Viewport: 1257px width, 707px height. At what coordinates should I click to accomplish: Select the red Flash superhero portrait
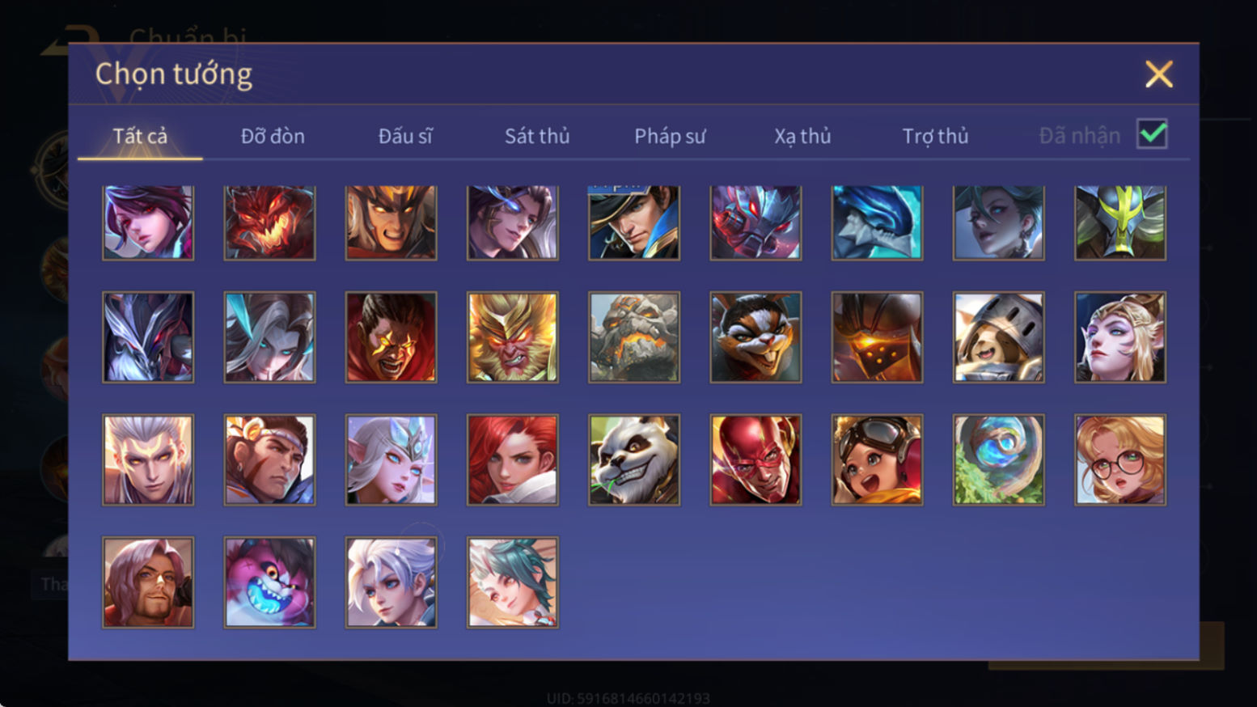pyautogui.click(x=755, y=459)
